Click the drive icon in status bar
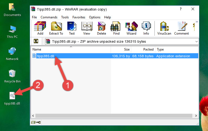 [x=33, y=122]
